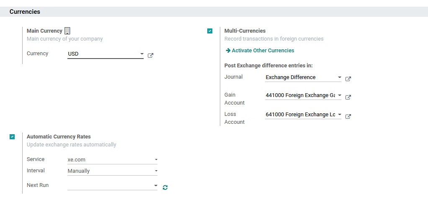Open the Interval Manually dropdown
The image size is (428, 202).
coord(156,171)
